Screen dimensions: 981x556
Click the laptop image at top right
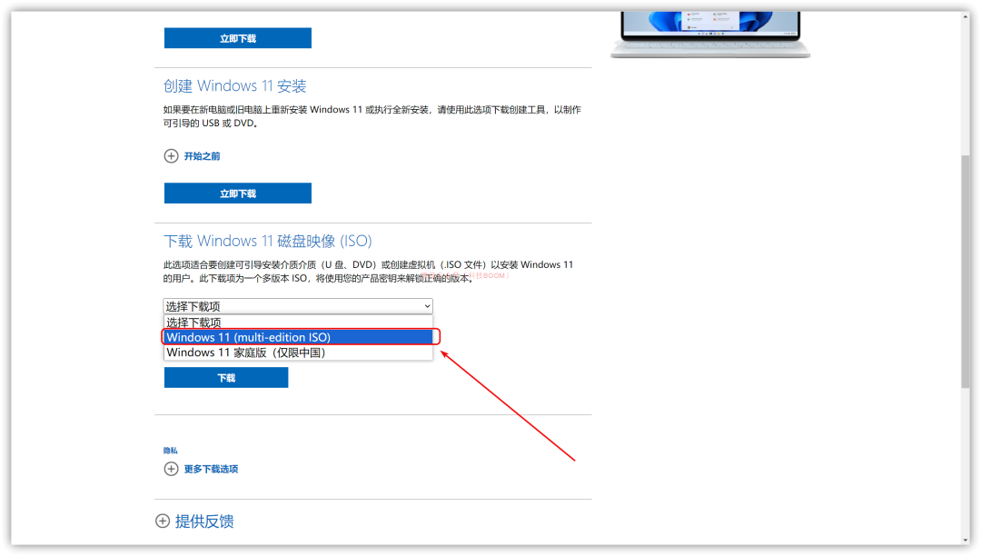click(x=710, y=35)
